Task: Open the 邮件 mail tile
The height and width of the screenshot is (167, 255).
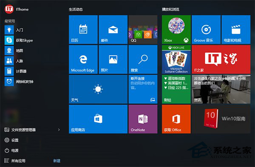Action: tap(113, 30)
